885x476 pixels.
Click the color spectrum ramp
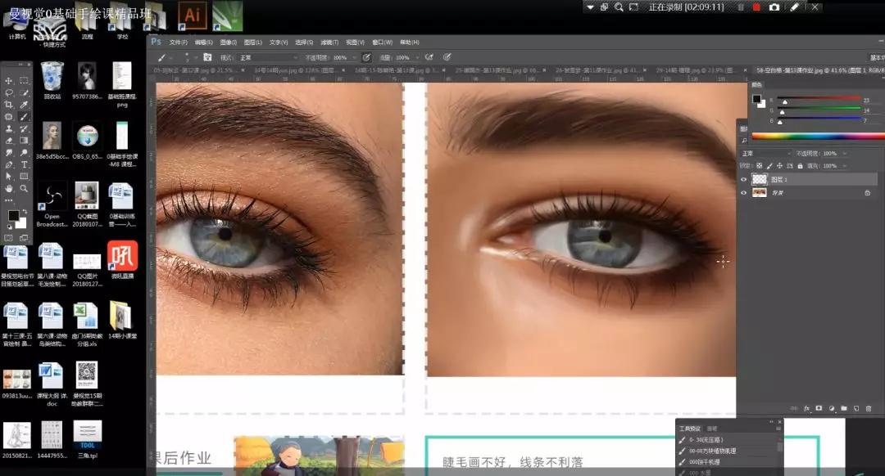coord(819,136)
